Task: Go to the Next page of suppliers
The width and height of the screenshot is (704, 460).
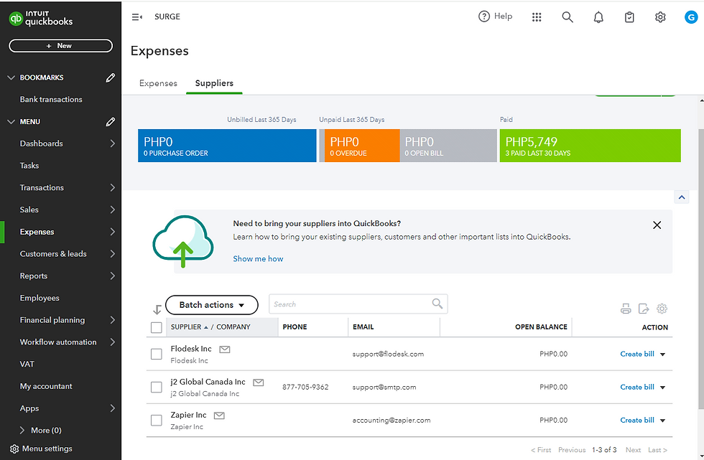Action: (633, 450)
